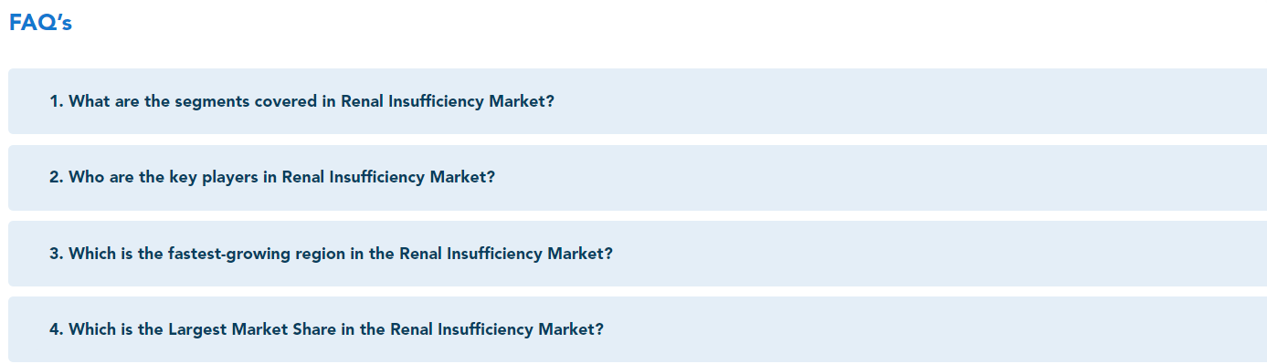1267x364 pixels.
Task: Expand the key players FAQ question
Action: coord(638,177)
